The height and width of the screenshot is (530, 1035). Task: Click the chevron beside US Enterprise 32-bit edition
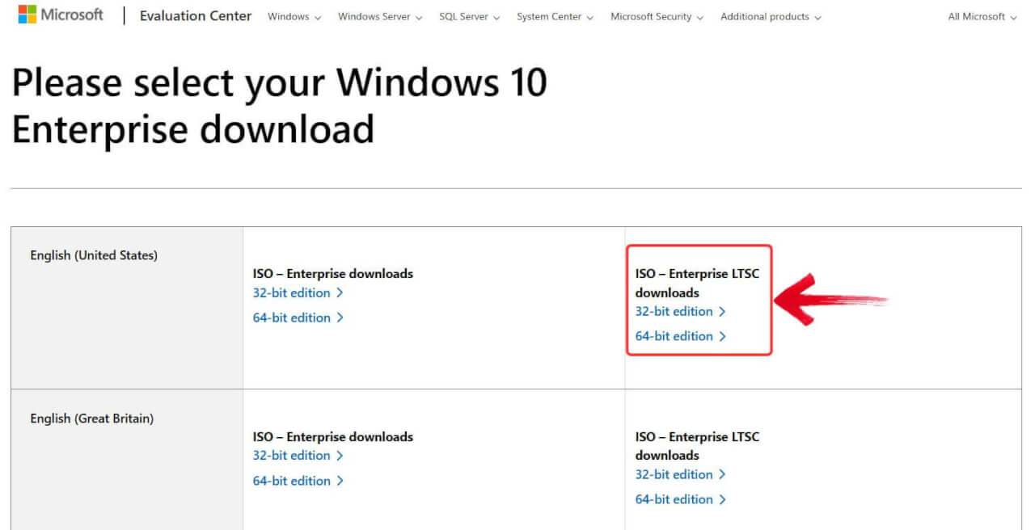click(339, 292)
